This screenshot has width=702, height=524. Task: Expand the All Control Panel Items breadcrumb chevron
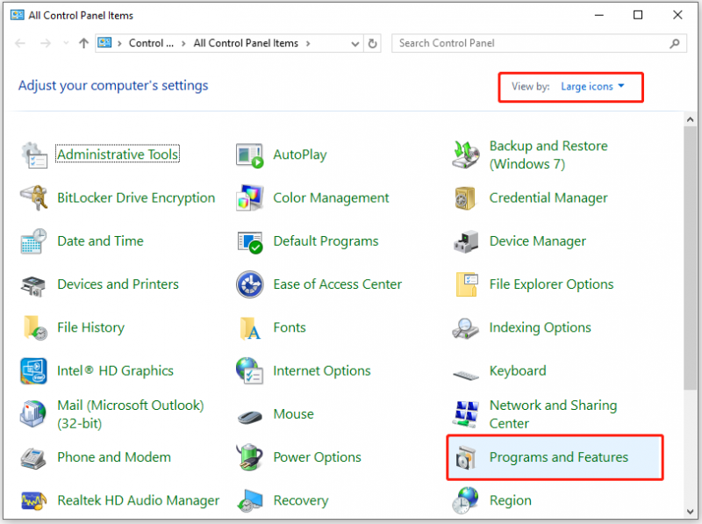pos(308,43)
